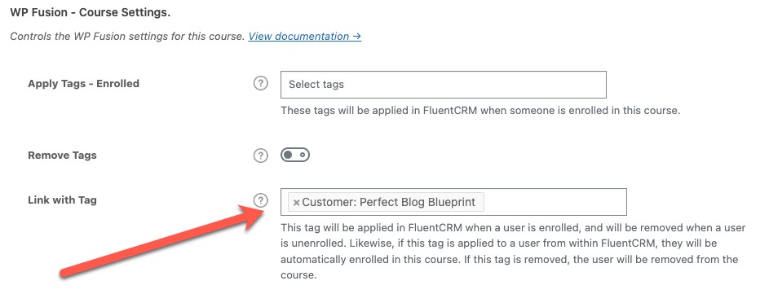Click the Remove Tags label text

pos(62,156)
